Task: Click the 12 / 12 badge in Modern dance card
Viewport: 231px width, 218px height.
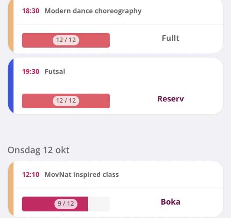Action: pyautogui.click(x=66, y=40)
